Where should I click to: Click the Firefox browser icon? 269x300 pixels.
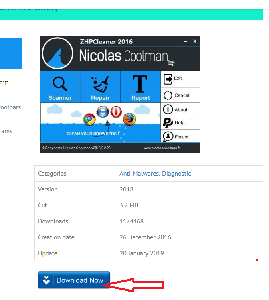[x=129, y=119]
